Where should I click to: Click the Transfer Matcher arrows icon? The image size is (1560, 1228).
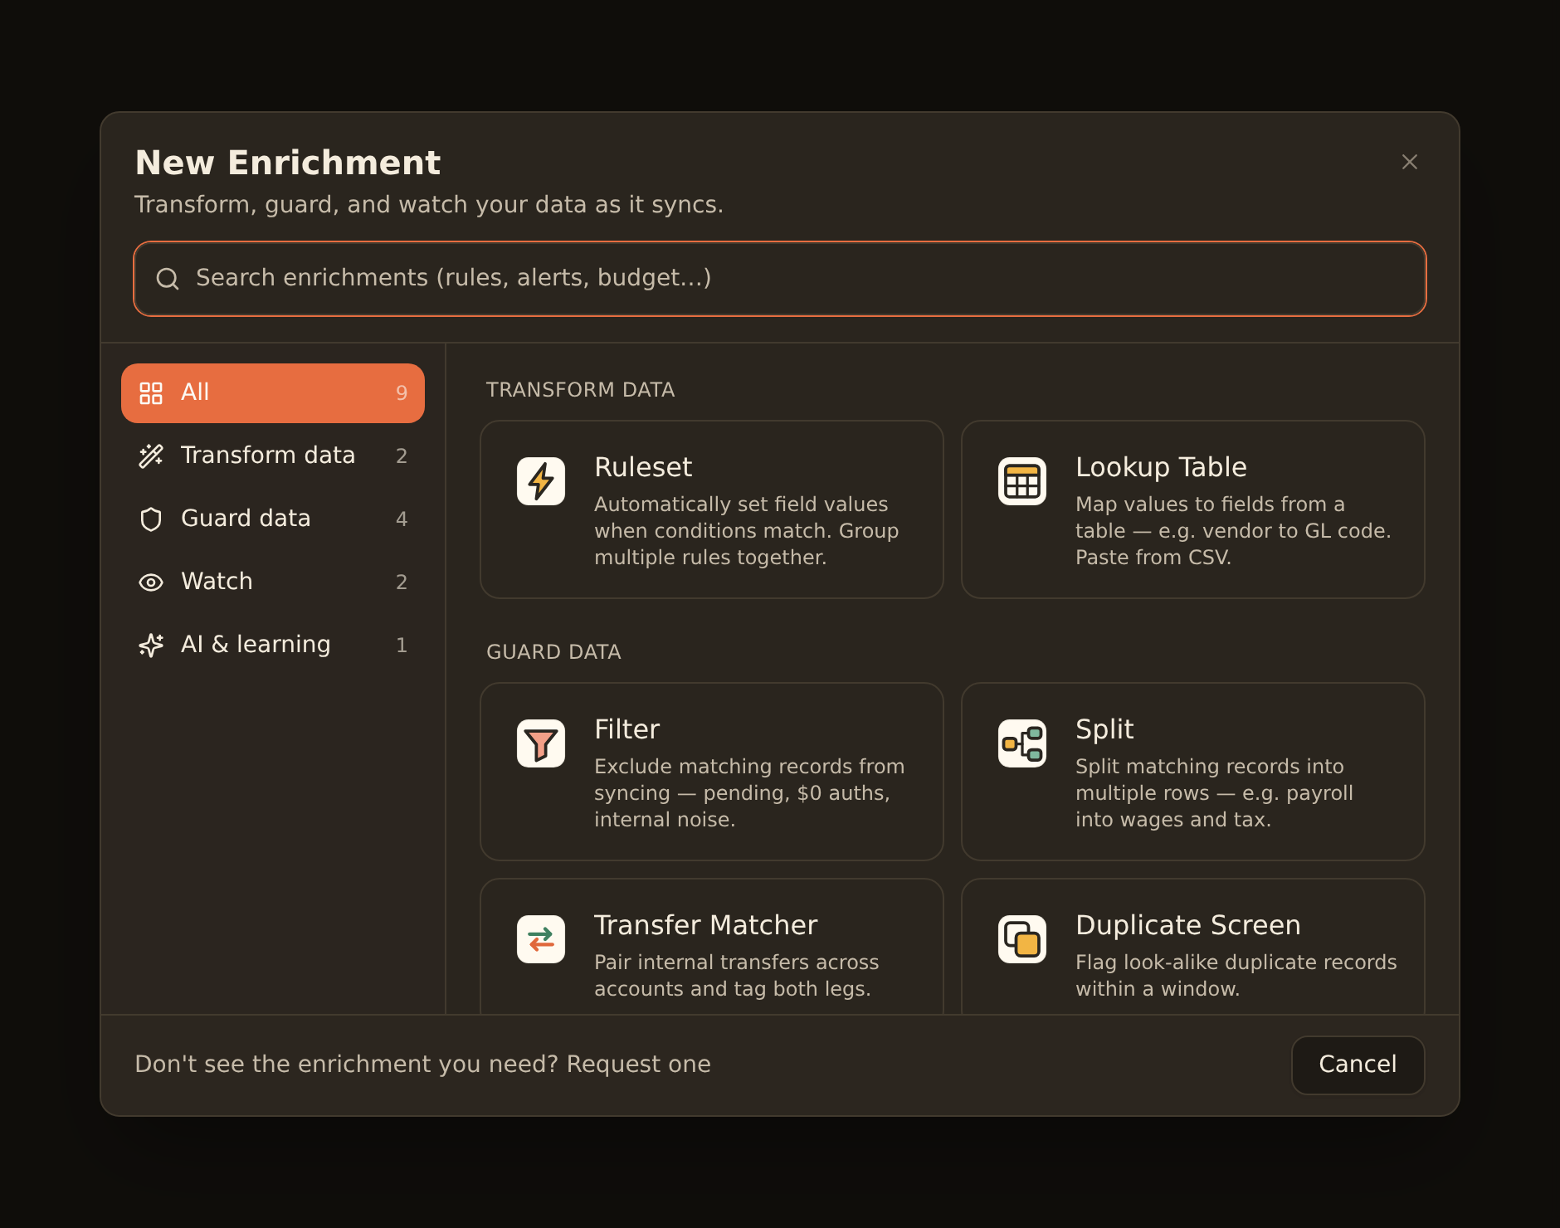point(541,939)
